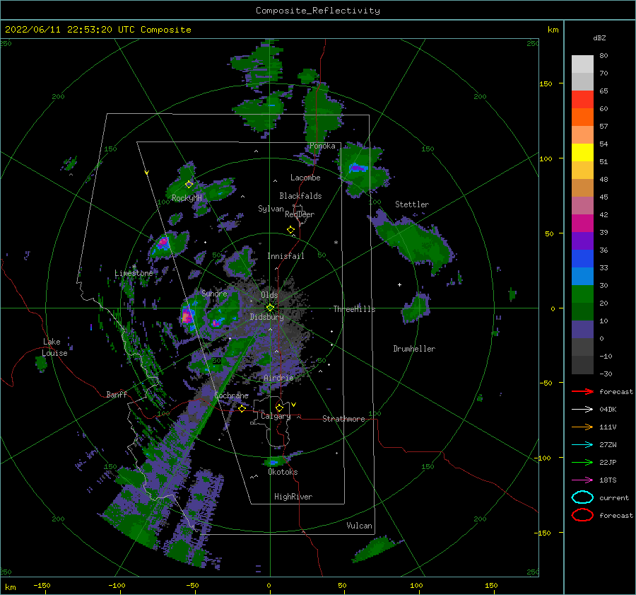Select the light gray 80–70 dBZ swatch

582,64
